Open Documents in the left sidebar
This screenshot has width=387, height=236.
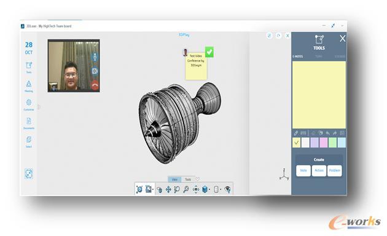tap(29, 123)
